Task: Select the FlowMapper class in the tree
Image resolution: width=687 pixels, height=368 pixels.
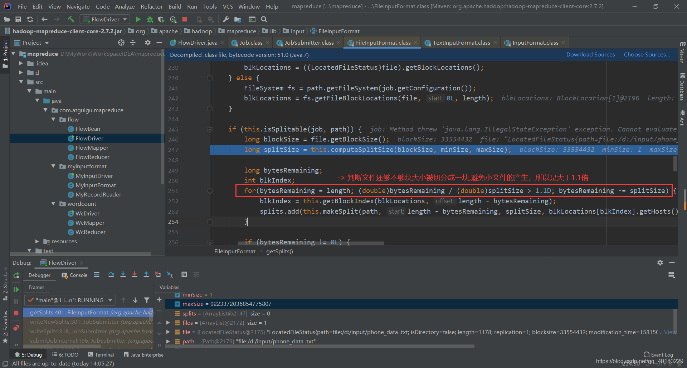Action: point(92,148)
